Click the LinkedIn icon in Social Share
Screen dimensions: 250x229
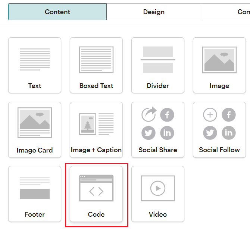(167, 133)
